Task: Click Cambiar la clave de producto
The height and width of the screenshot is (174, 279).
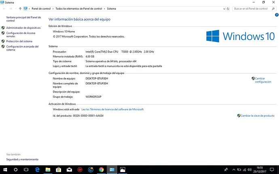Action: pos(258,116)
